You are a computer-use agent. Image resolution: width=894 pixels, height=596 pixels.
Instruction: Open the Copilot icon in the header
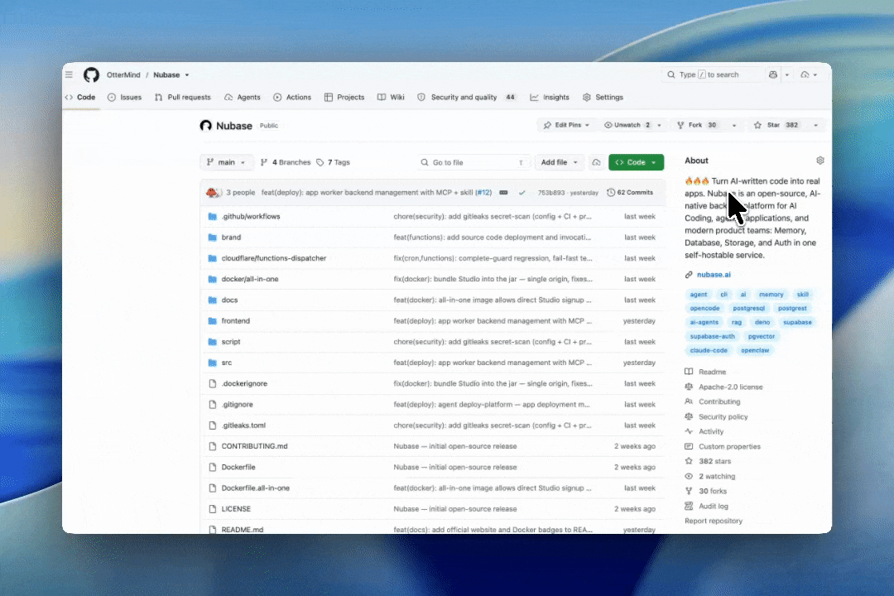(x=773, y=74)
